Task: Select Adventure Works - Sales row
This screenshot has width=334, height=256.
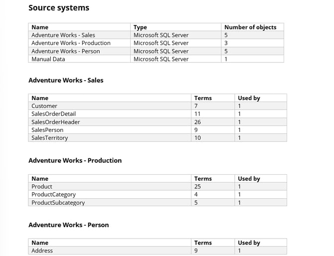Action: click(x=156, y=35)
